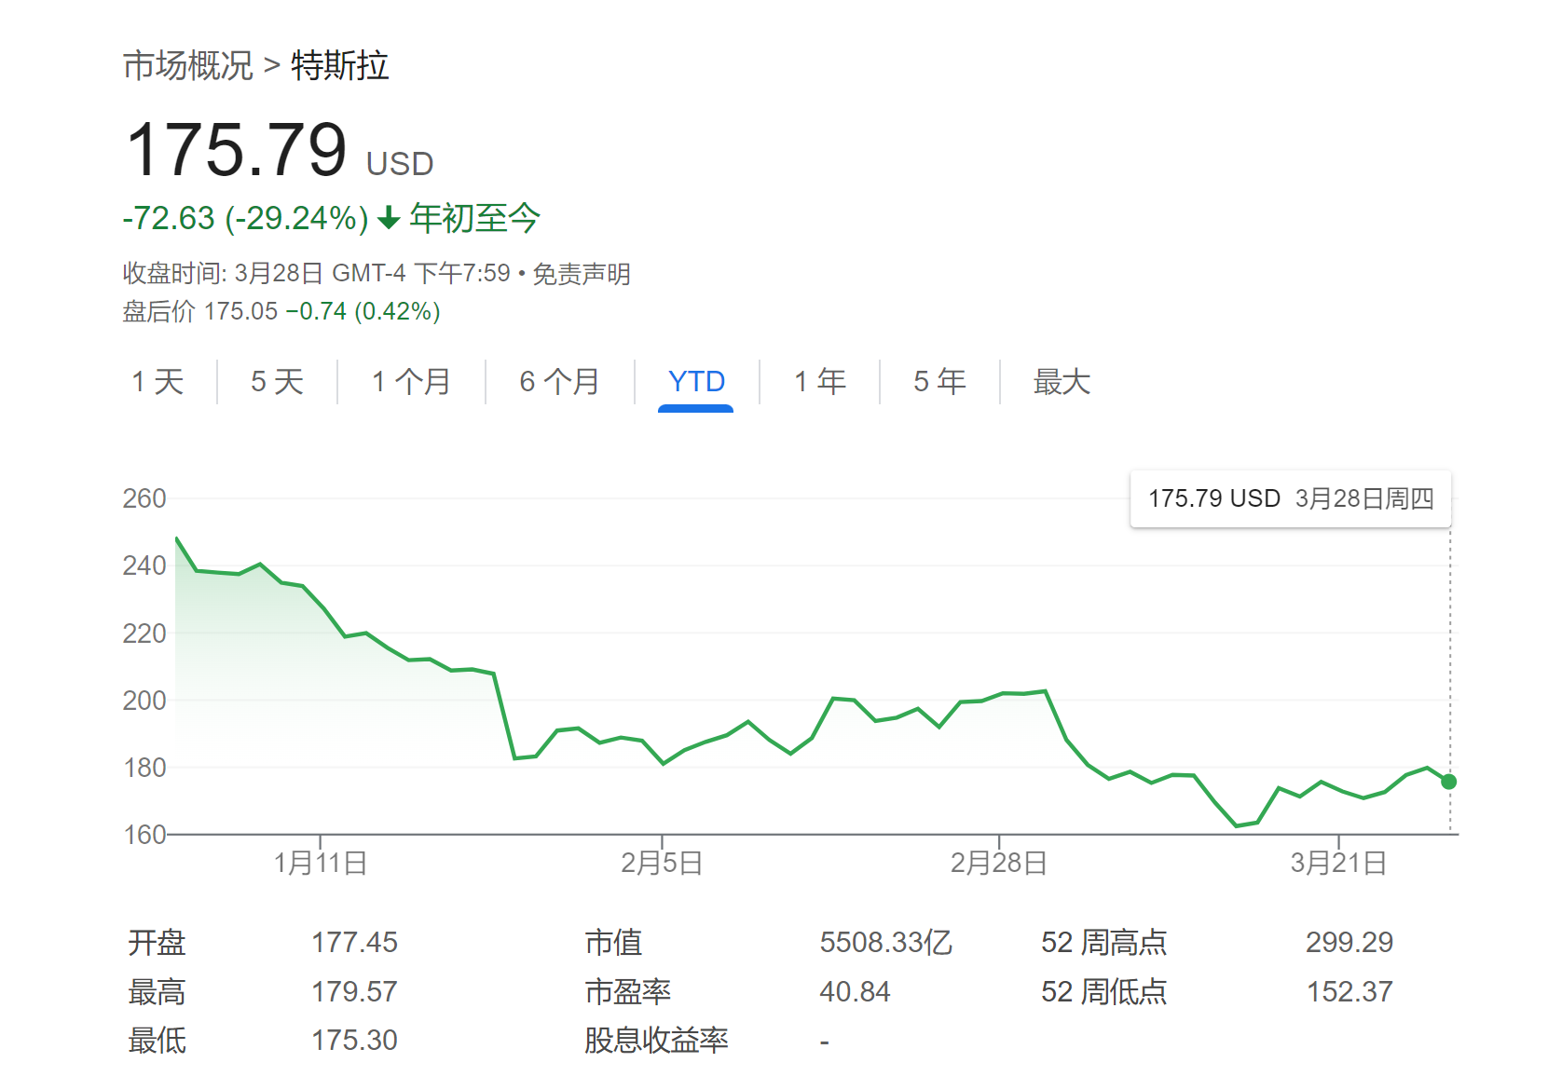The height and width of the screenshot is (1076, 1548).
Task: Switch the chart to 1 年
Action: [x=820, y=382]
